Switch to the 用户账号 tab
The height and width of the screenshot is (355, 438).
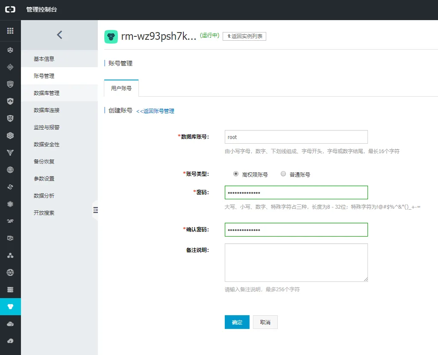(x=121, y=89)
